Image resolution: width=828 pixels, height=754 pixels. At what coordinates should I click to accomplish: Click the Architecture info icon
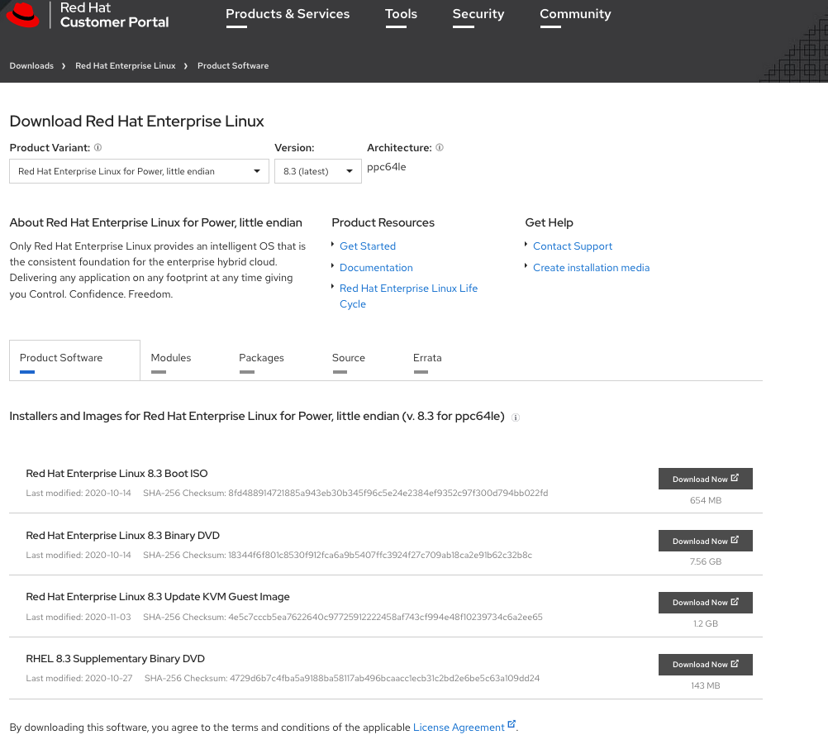(440, 147)
